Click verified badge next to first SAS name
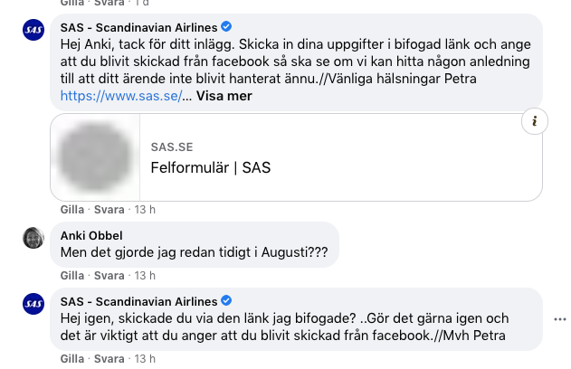Screen dimensions: 571x369 226,25
